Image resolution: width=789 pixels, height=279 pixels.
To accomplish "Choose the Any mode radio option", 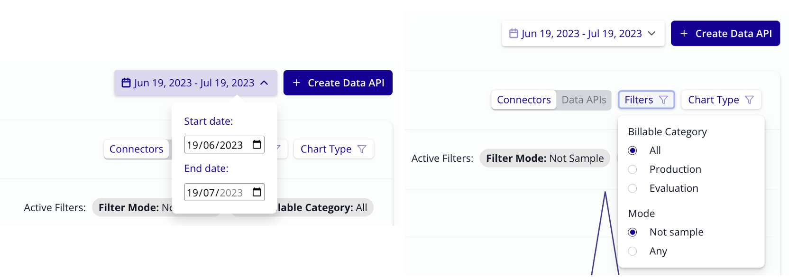I will [633, 251].
